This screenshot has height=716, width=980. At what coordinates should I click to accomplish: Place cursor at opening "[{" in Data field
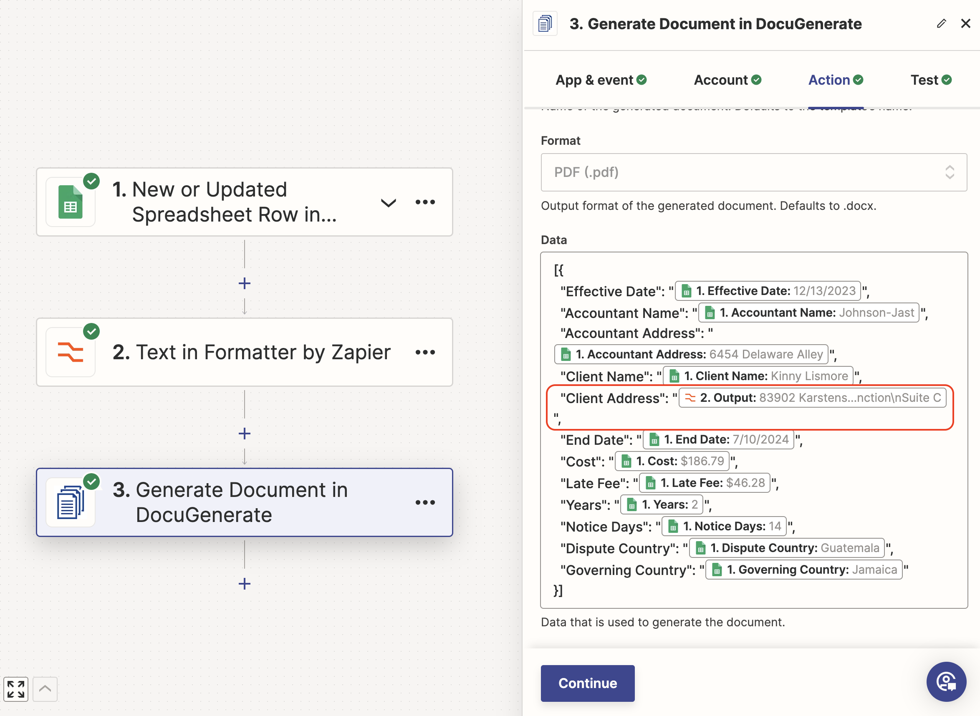pos(559,270)
